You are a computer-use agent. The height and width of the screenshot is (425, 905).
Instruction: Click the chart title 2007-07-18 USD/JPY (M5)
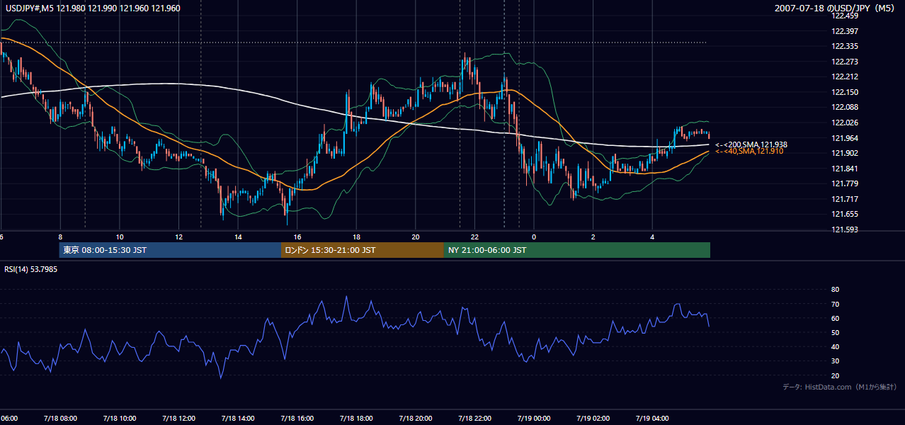click(x=836, y=8)
